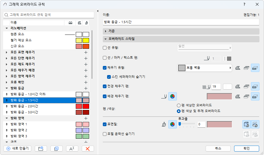Click plus icon beside 모든 표면 채우기

coord(86,52)
